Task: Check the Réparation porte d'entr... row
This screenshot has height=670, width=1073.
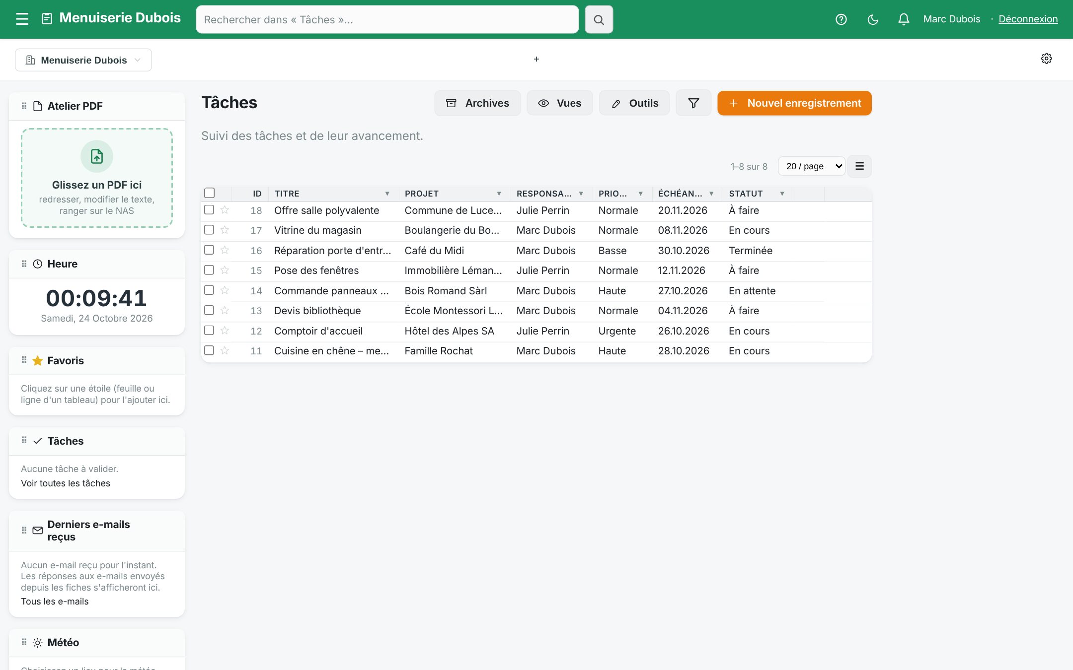Action: [x=209, y=250]
